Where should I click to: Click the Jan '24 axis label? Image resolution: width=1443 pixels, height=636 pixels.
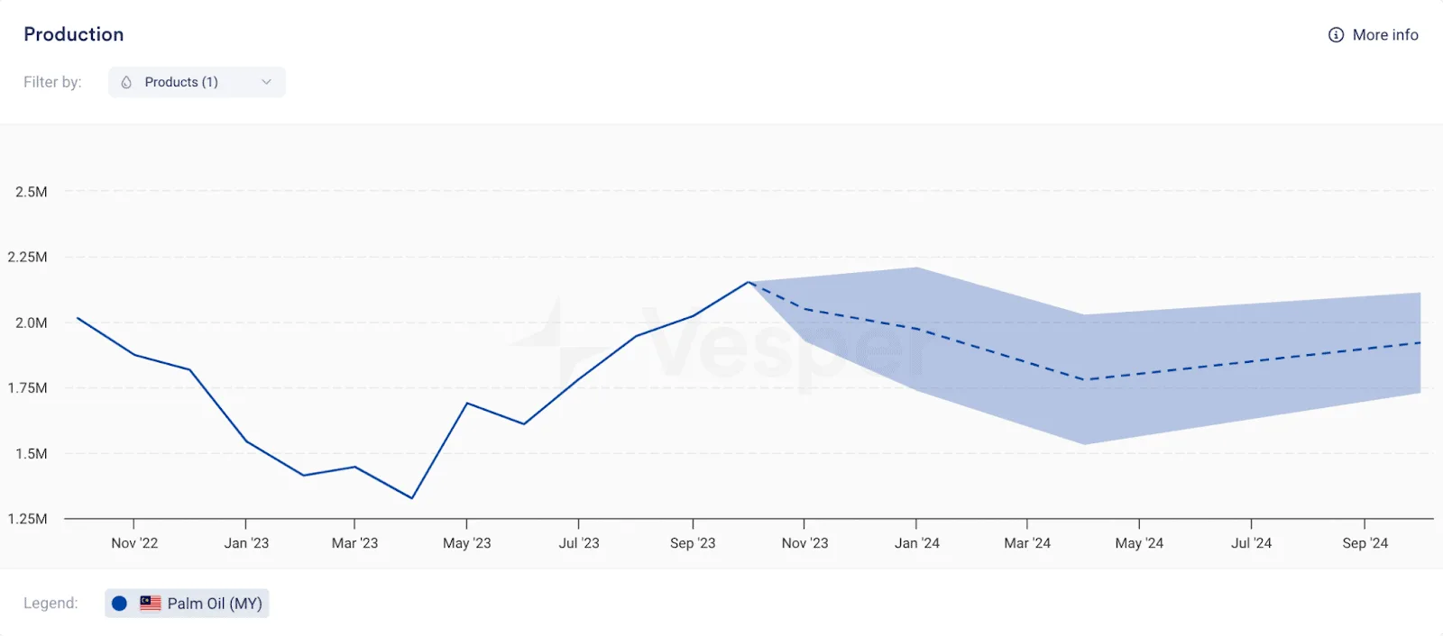pyautogui.click(x=917, y=543)
